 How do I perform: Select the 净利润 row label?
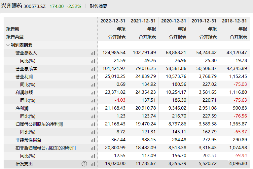point(22,108)
